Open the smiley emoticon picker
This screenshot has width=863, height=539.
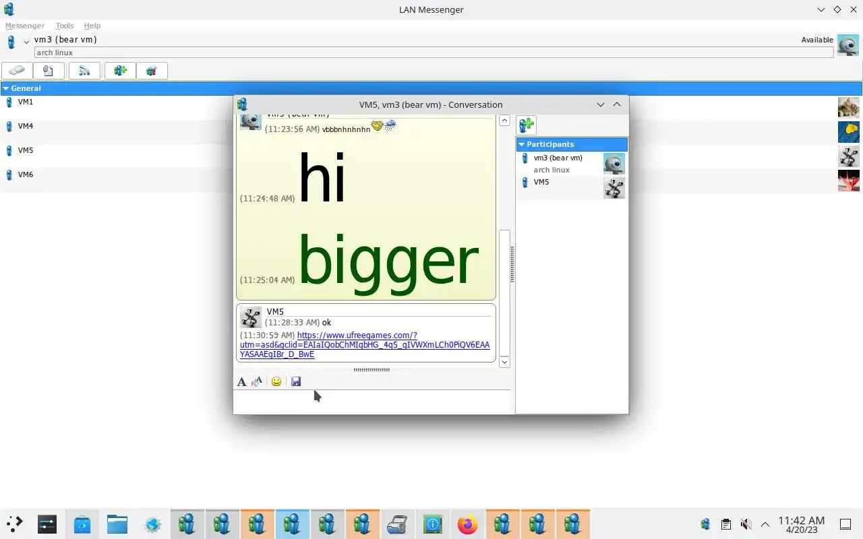[x=276, y=382]
